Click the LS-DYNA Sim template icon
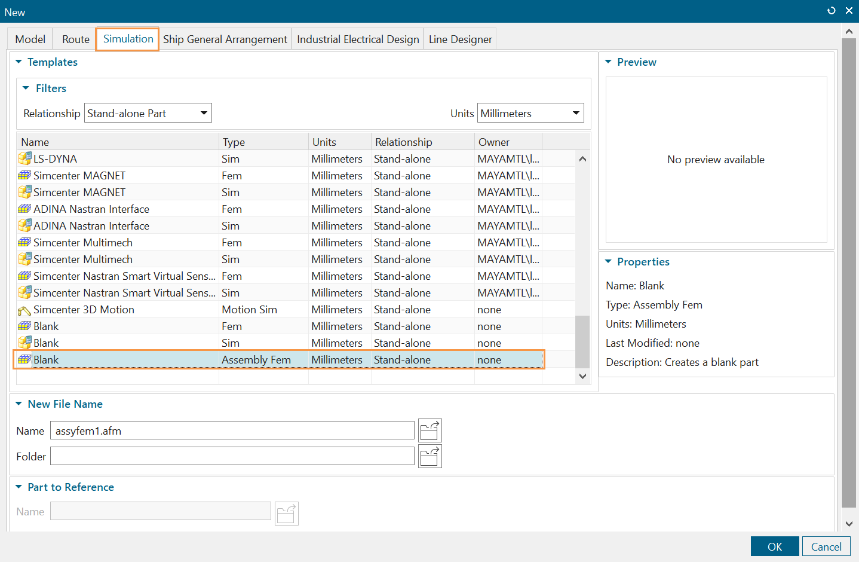859x562 pixels. click(x=24, y=159)
